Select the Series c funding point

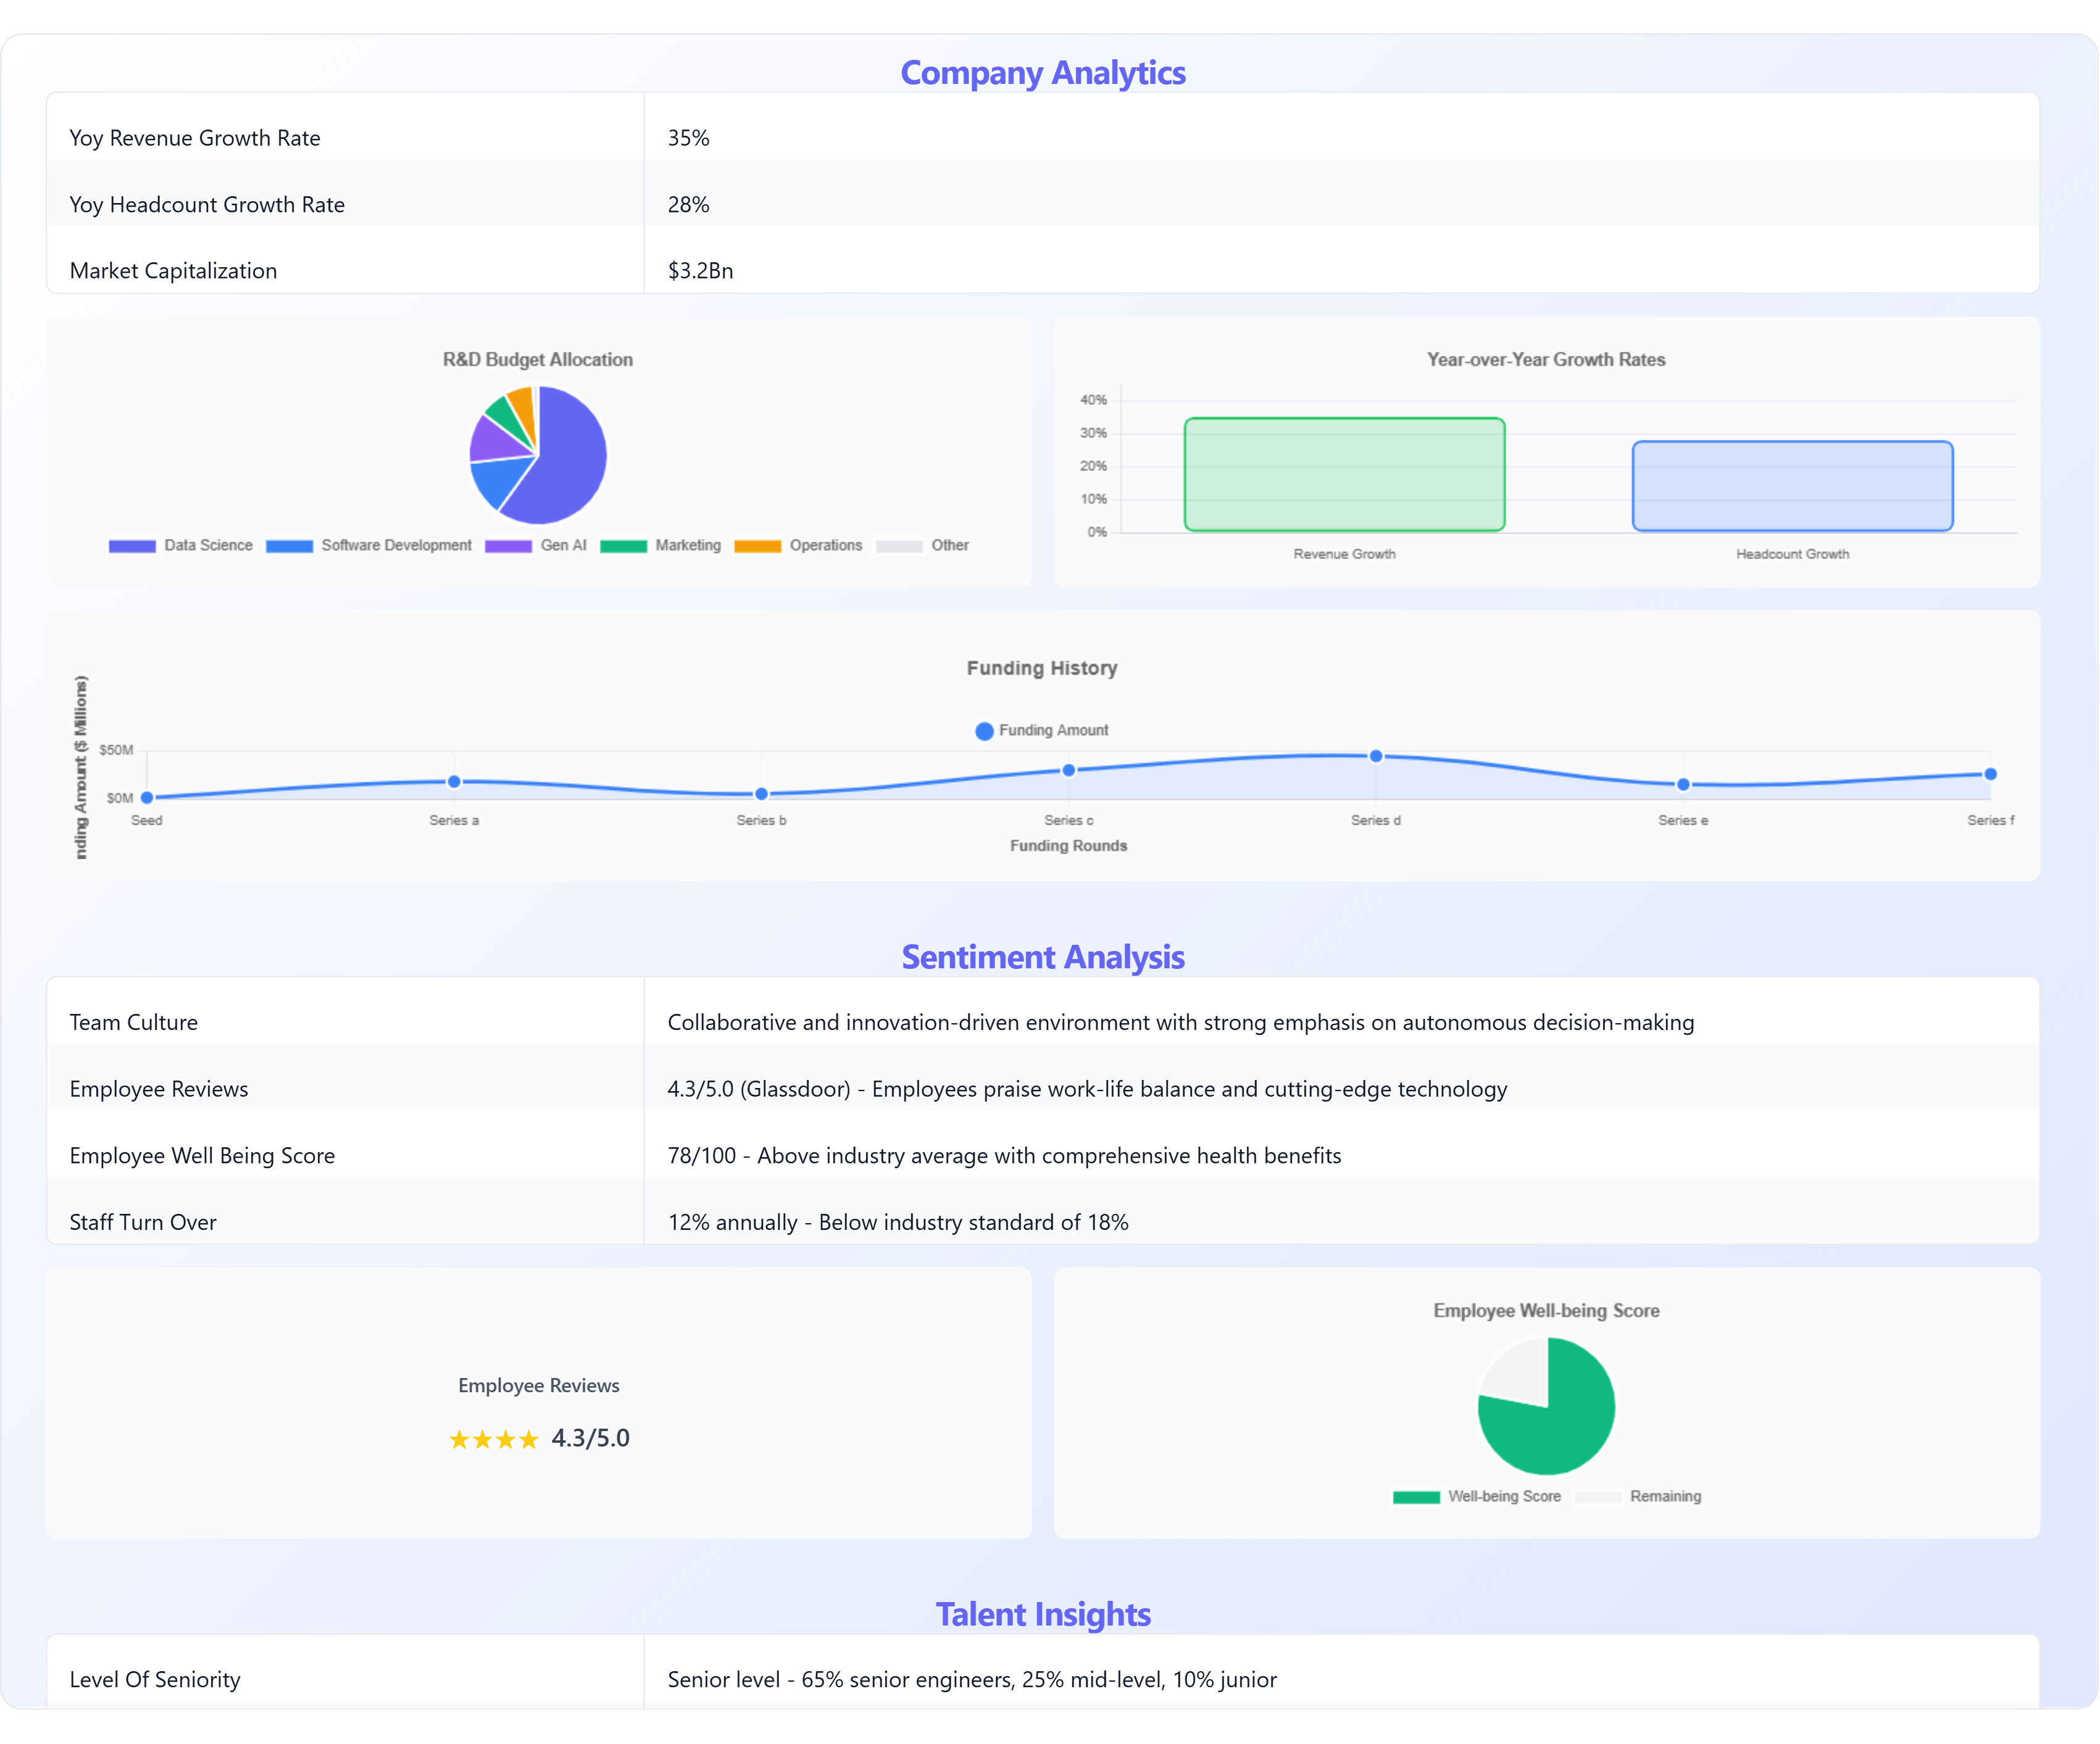point(1069,770)
